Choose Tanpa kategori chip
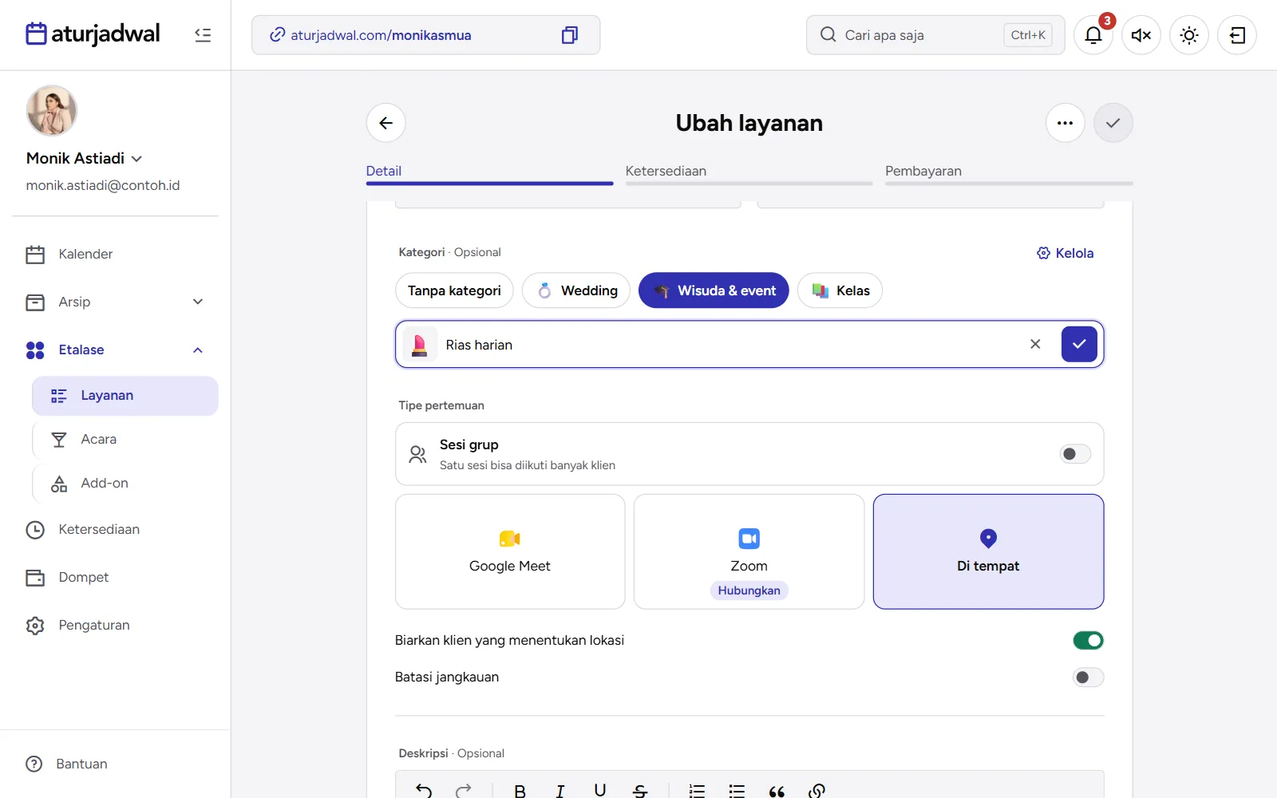Image resolution: width=1277 pixels, height=798 pixels. 454,290
